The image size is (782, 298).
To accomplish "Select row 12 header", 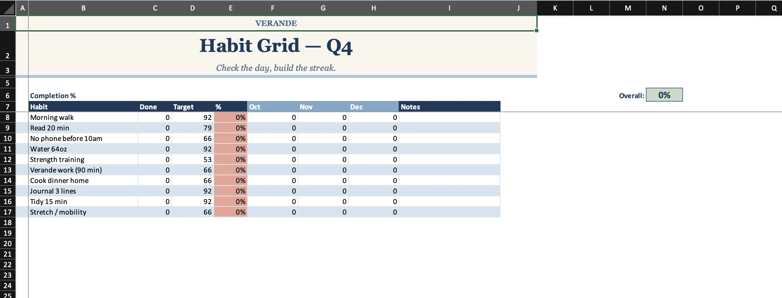I will click(8, 159).
